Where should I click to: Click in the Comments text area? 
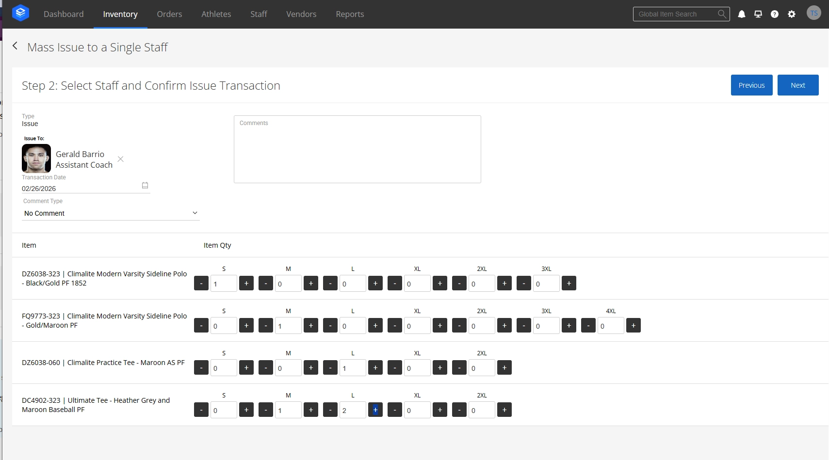(358, 149)
